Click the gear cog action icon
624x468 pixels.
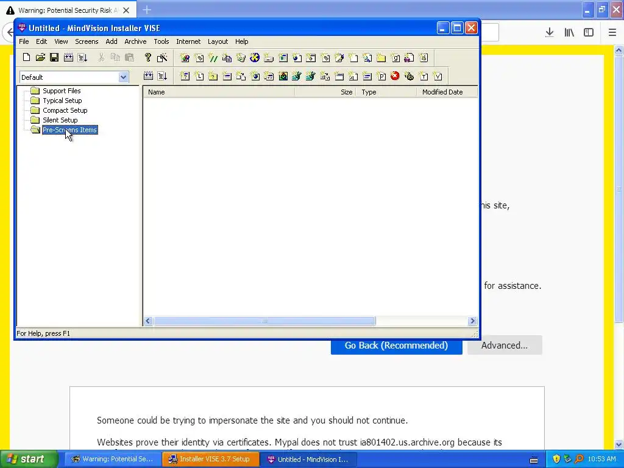409,76
